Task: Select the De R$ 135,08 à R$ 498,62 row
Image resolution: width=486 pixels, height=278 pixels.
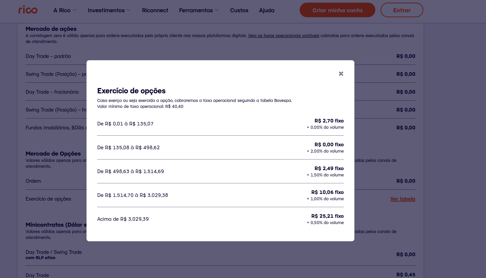Action: tap(220, 148)
